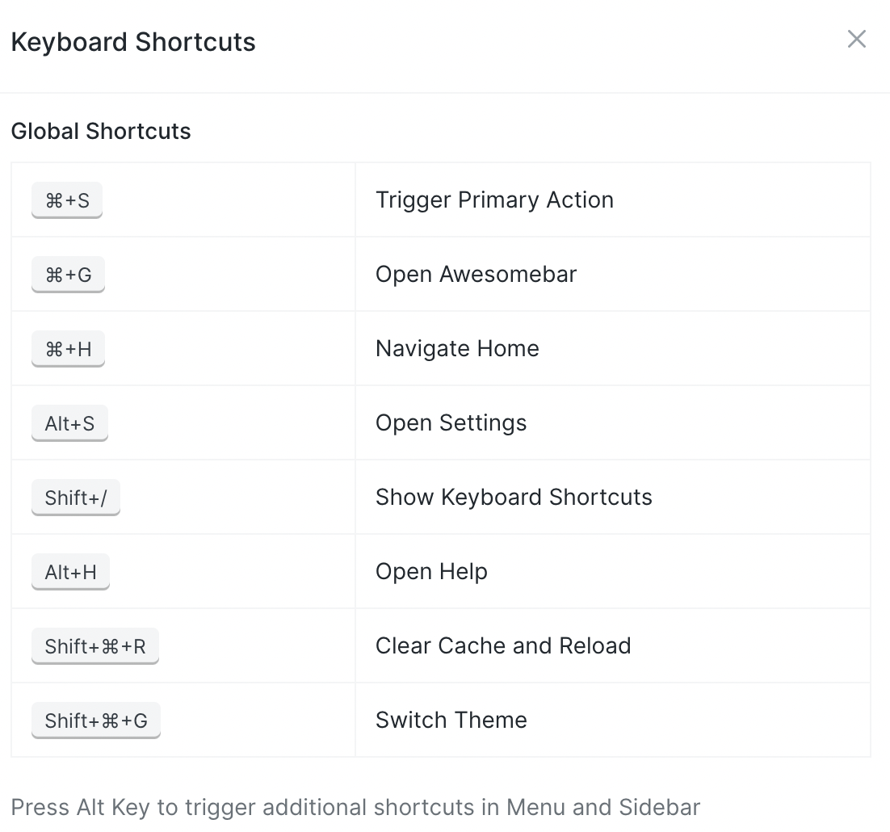This screenshot has width=890, height=832.
Task: Select the Open Awesomebar row
Action: coord(476,274)
